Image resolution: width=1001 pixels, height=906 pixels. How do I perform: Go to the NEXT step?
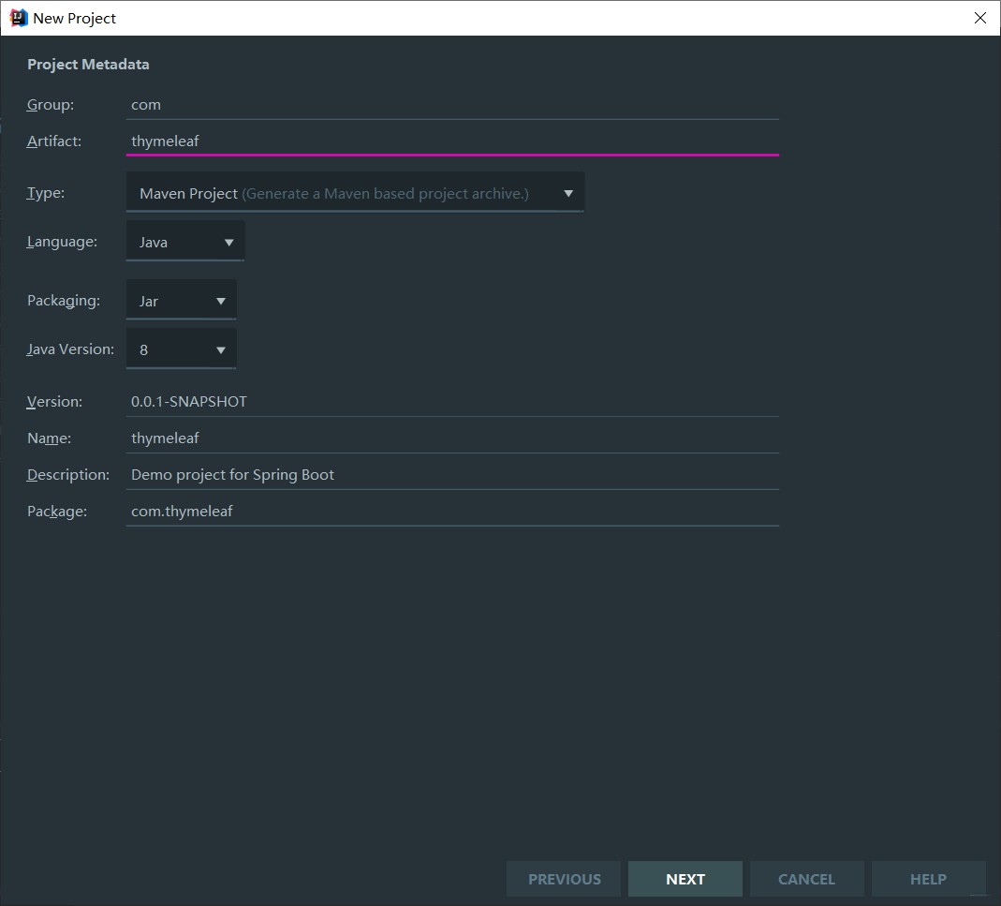[685, 879]
